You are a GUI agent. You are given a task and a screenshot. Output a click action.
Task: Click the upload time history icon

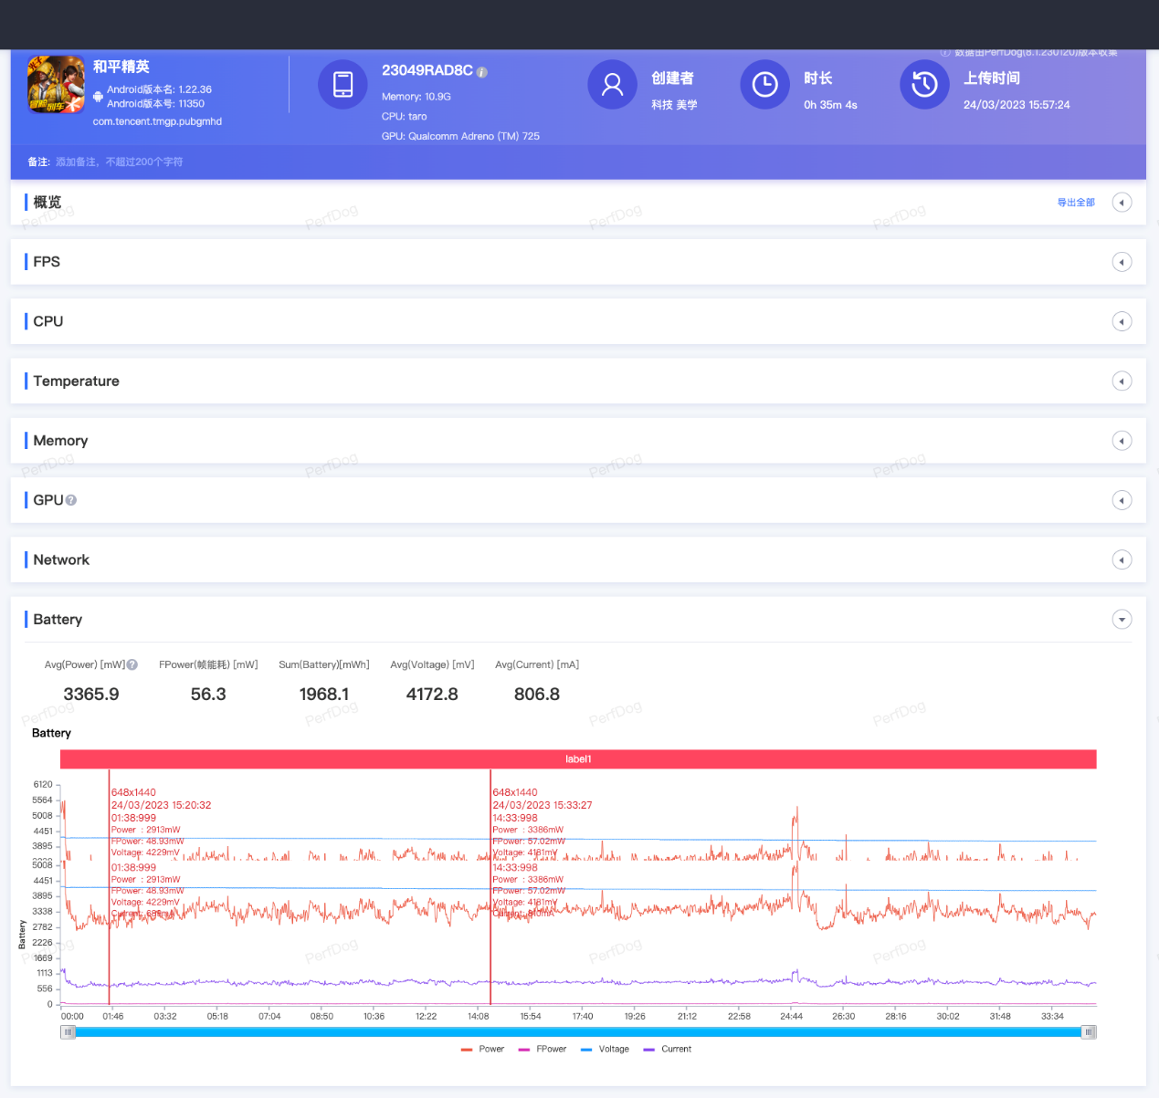(924, 84)
